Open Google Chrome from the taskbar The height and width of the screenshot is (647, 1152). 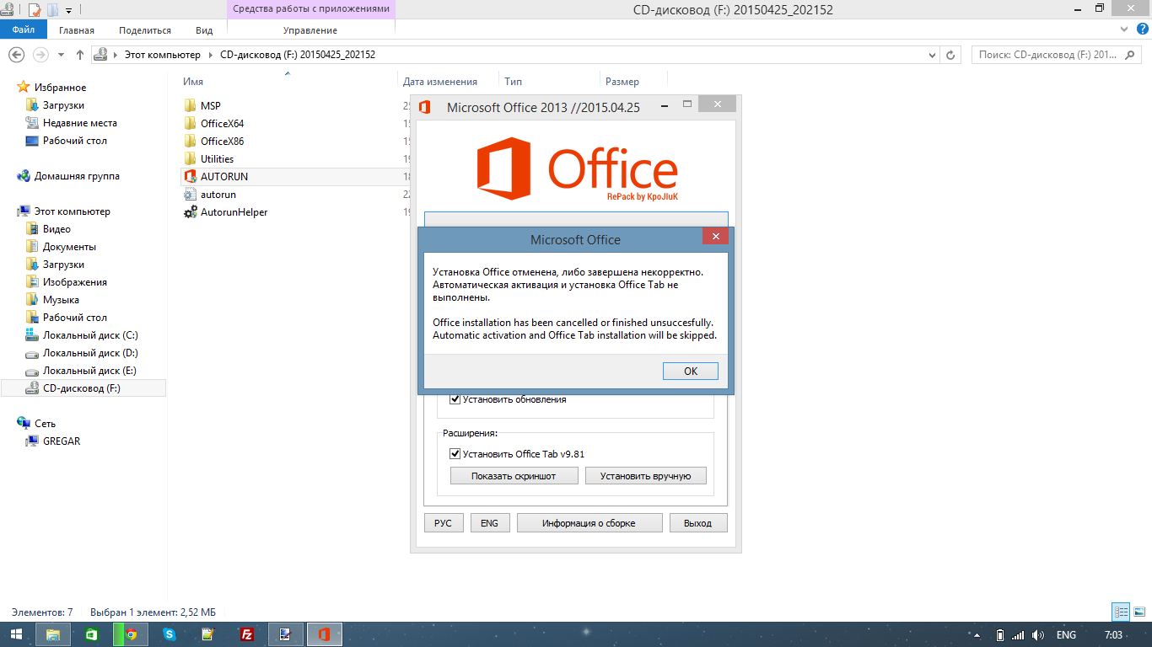click(132, 634)
